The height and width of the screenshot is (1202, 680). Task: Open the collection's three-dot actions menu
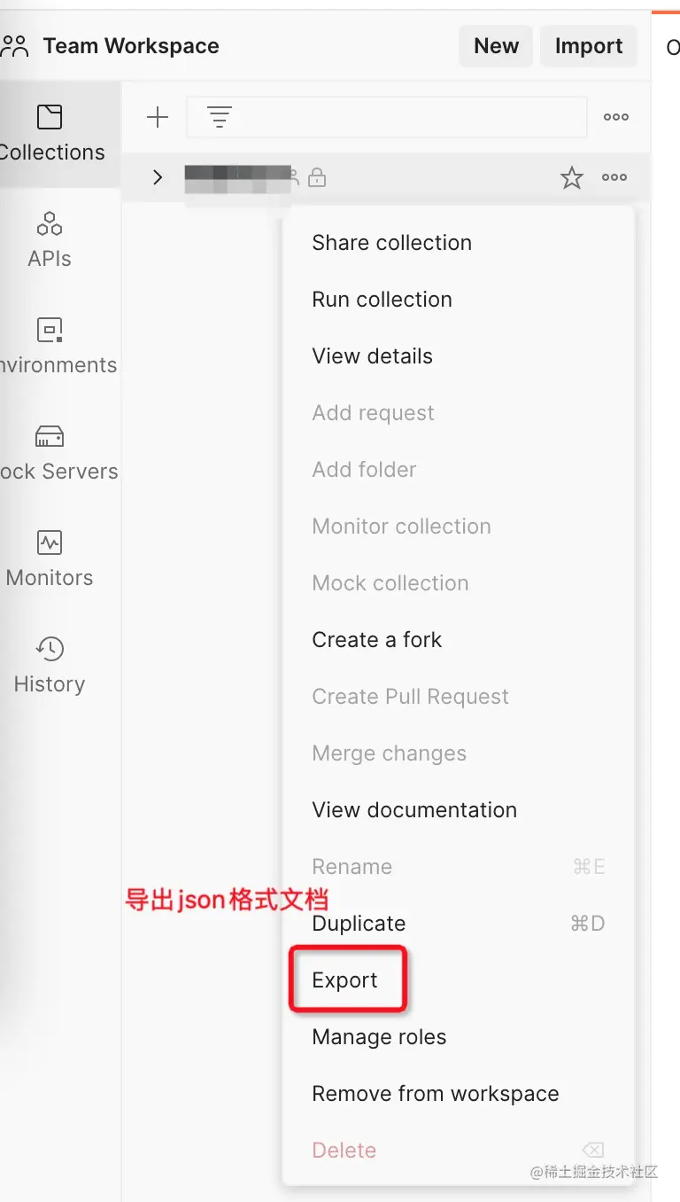614,178
